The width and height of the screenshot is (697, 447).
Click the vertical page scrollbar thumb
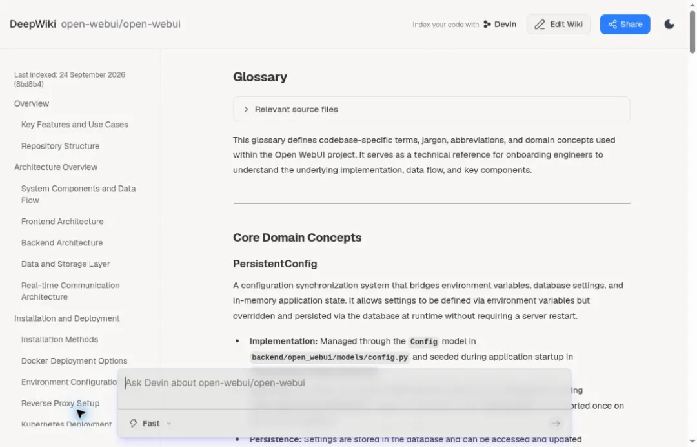(692, 32)
